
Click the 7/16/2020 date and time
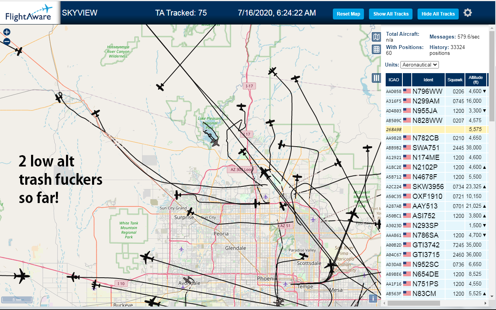click(277, 13)
